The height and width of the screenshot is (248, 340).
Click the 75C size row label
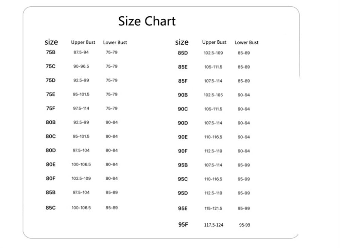pyautogui.click(x=51, y=66)
